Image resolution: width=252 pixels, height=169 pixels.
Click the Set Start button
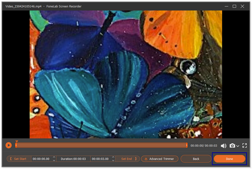(19, 159)
